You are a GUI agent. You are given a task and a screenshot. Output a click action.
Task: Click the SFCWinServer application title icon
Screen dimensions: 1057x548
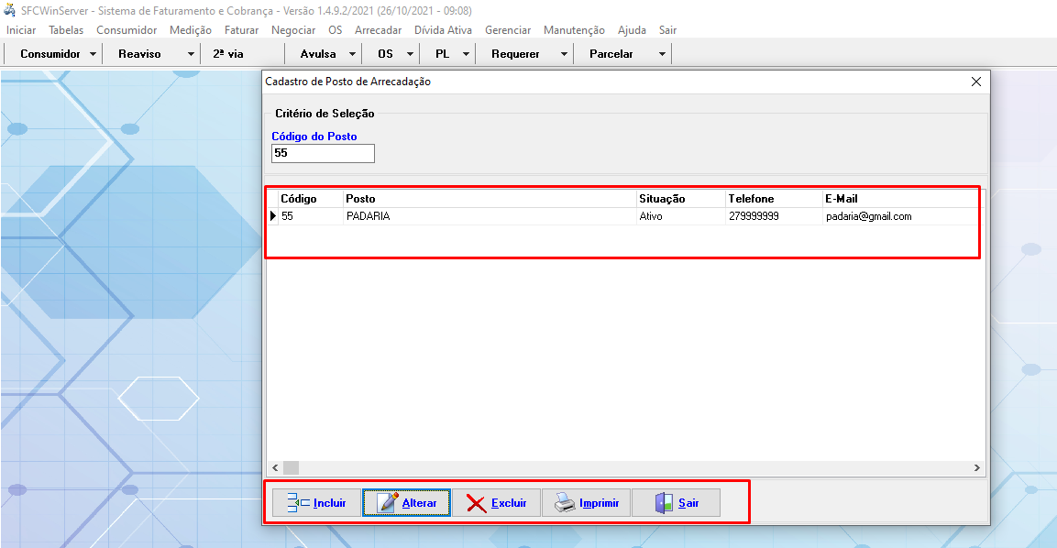(9, 11)
